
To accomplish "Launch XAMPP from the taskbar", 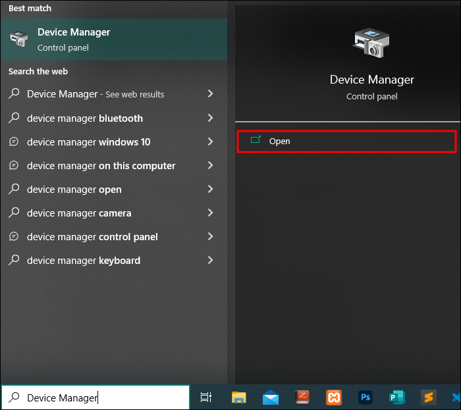I will [x=334, y=397].
